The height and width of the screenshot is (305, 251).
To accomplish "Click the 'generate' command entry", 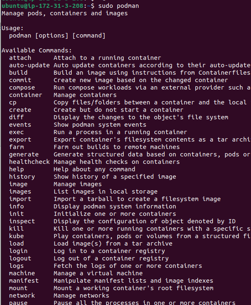I will pos(24,154).
